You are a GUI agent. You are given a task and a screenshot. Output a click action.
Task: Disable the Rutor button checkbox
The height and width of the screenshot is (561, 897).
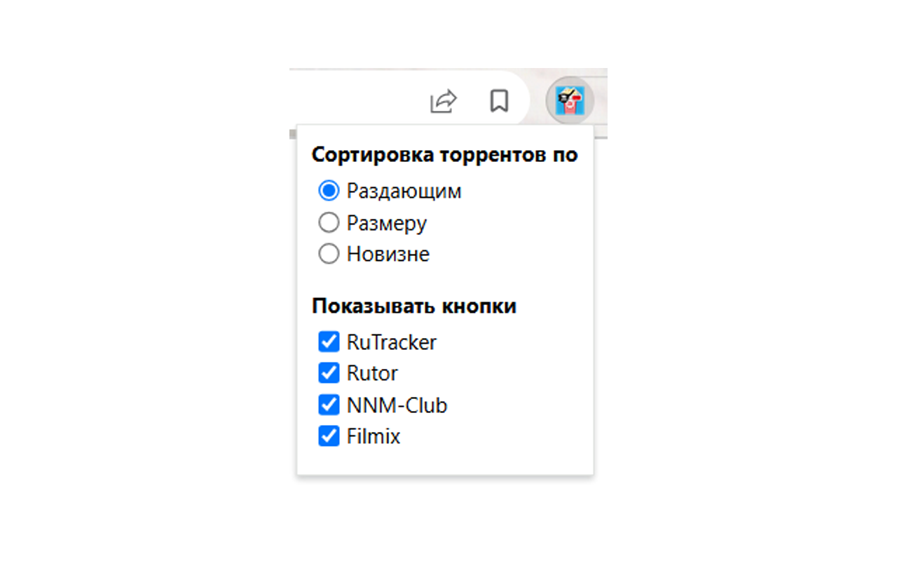[x=329, y=373]
